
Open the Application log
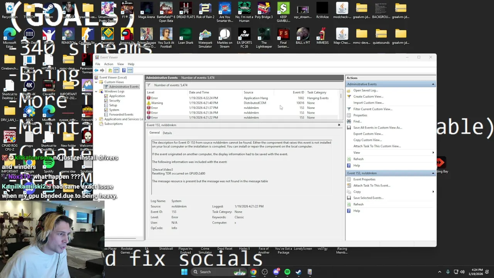[117, 96]
